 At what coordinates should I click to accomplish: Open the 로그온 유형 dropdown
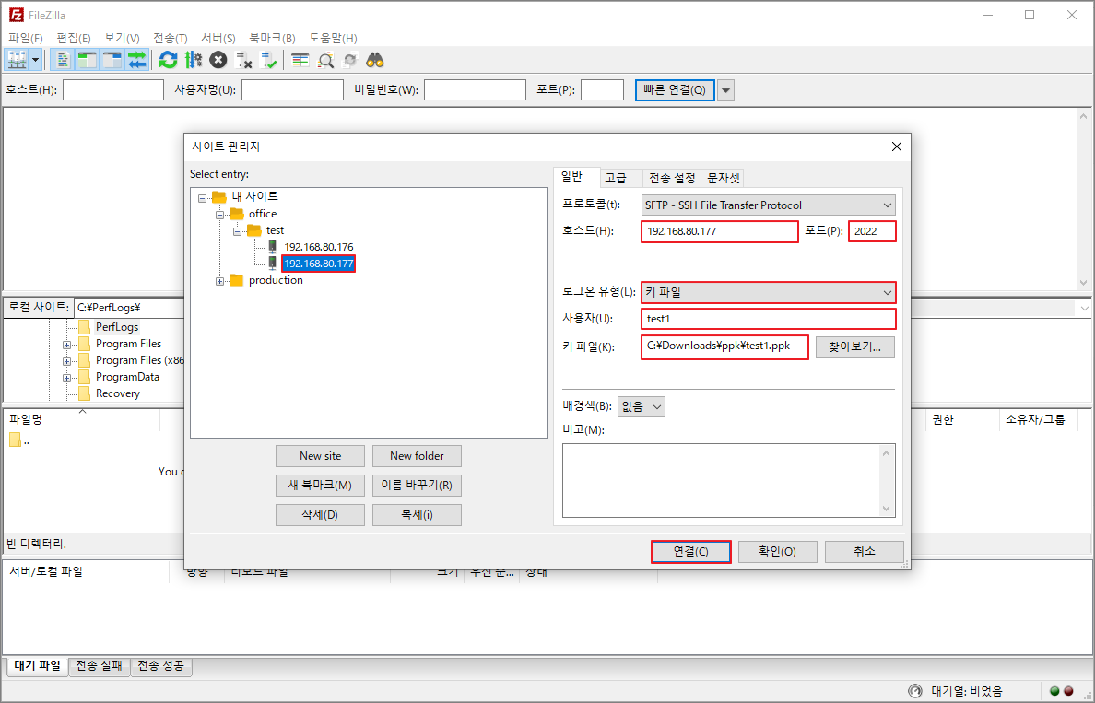click(768, 292)
